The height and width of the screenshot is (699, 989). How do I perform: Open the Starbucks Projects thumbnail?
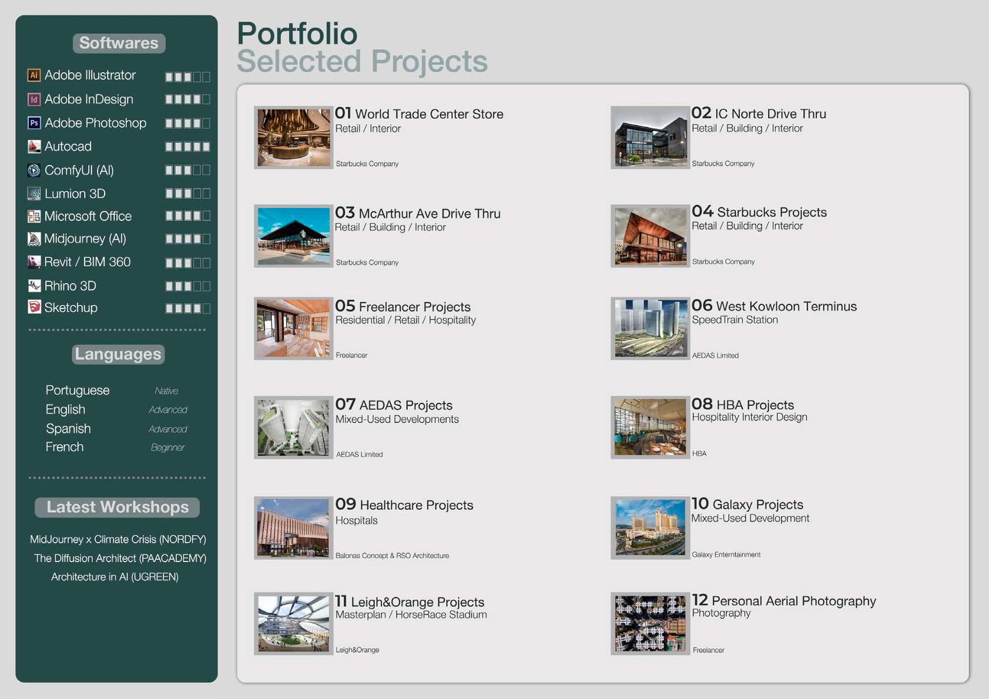click(650, 236)
